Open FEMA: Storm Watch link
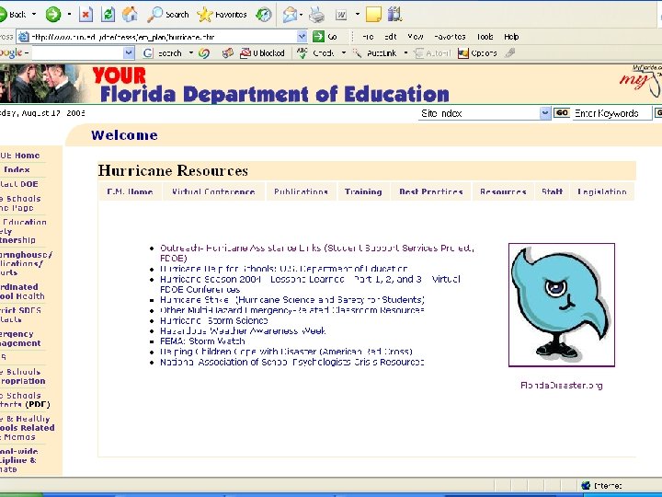The width and height of the screenshot is (662, 497). [x=202, y=341]
